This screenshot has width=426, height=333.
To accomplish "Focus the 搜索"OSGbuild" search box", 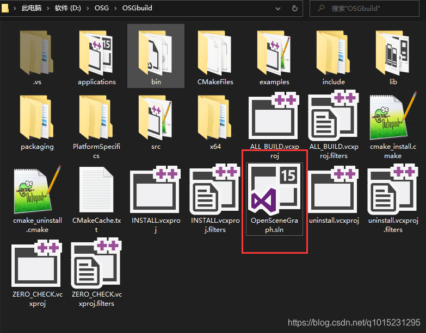I will [365, 8].
